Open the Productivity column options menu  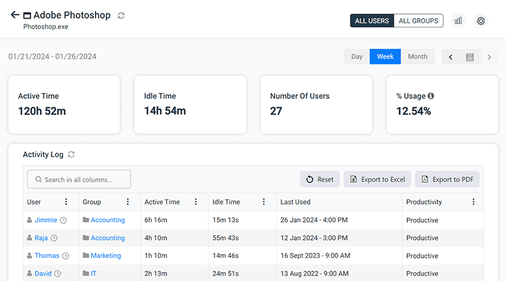(x=474, y=202)
